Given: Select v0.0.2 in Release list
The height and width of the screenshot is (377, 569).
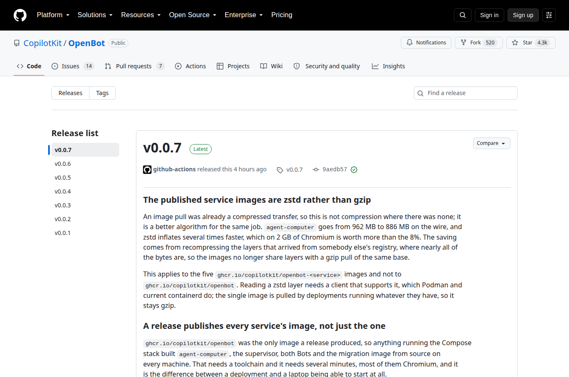Looking at the screenshot, I should [x=85, y=219].
